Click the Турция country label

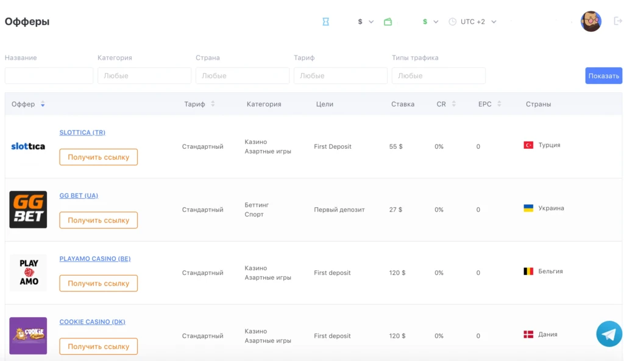click(549, 145)
